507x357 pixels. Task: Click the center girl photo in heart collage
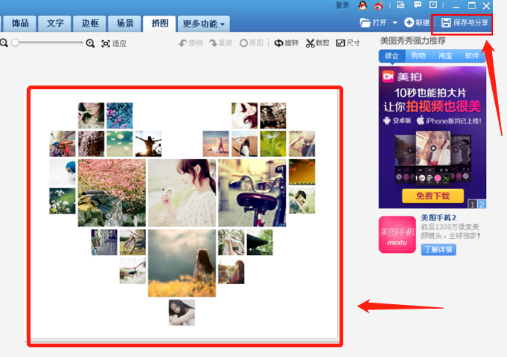pyautogui.click(x=182, y=192)
